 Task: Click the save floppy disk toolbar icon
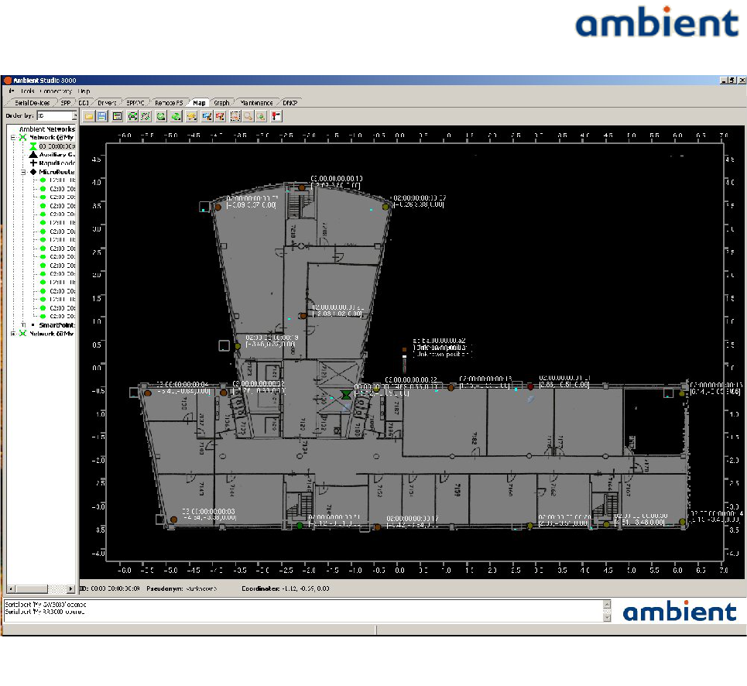coord(102,116)
